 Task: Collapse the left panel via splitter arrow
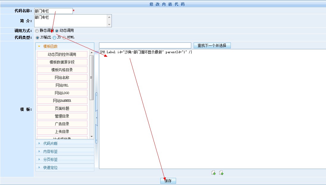96,118
